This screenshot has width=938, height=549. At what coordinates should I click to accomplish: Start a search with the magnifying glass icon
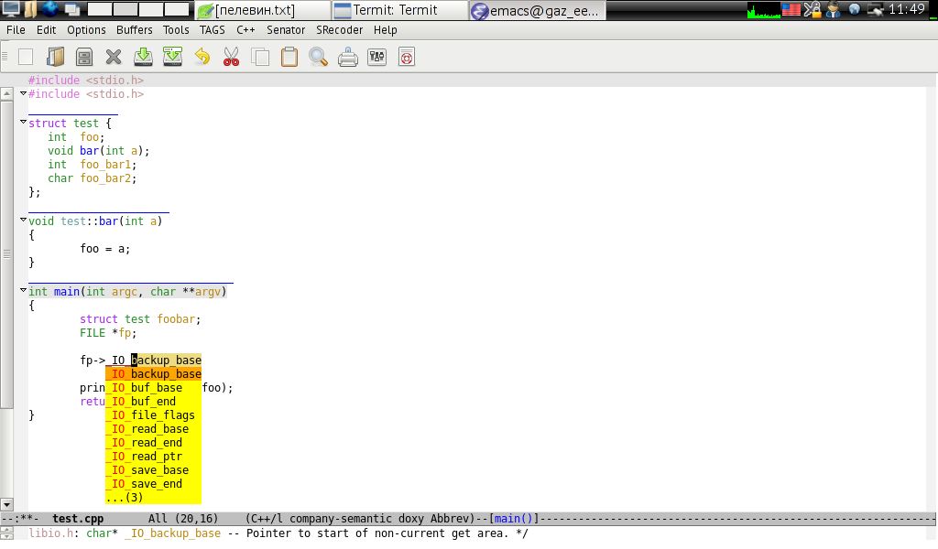[318, 57]
